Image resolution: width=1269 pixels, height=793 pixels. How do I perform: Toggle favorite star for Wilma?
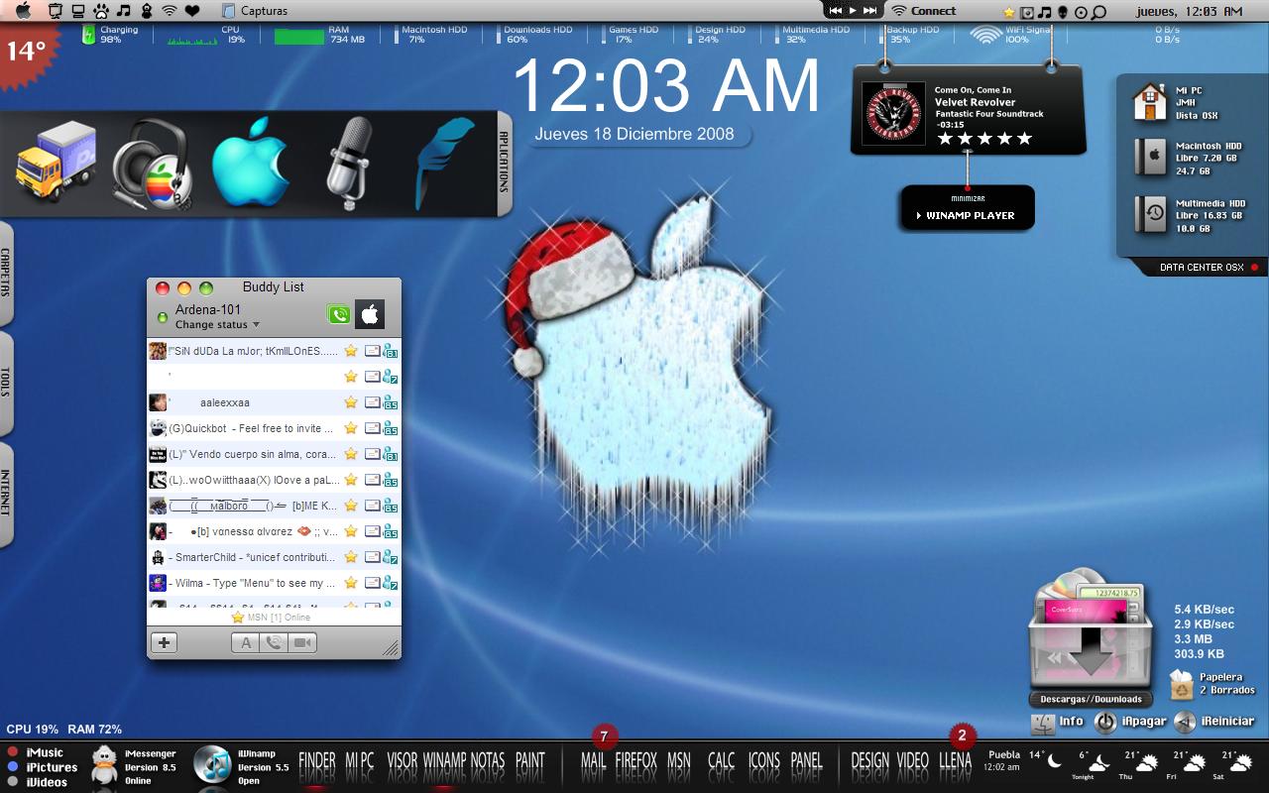[x=350, y=583]
